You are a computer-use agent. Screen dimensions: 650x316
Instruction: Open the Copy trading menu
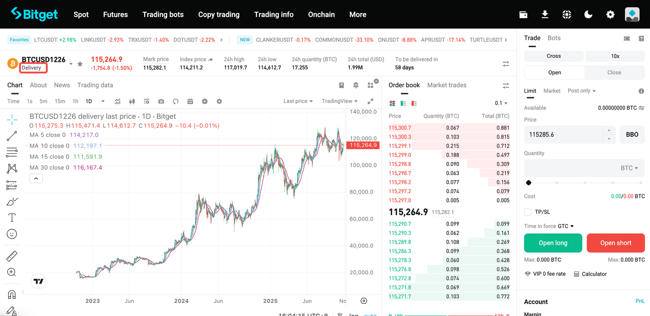tap(219, 14)
